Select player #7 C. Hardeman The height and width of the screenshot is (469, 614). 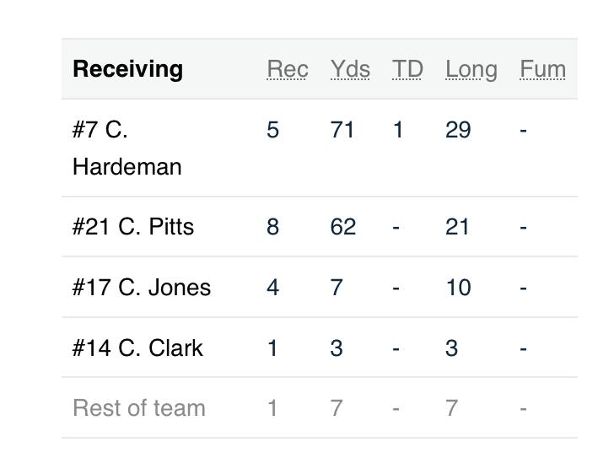(127, 148)
